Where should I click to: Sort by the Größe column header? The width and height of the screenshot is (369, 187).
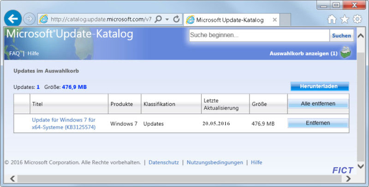[x=268, y=104]
